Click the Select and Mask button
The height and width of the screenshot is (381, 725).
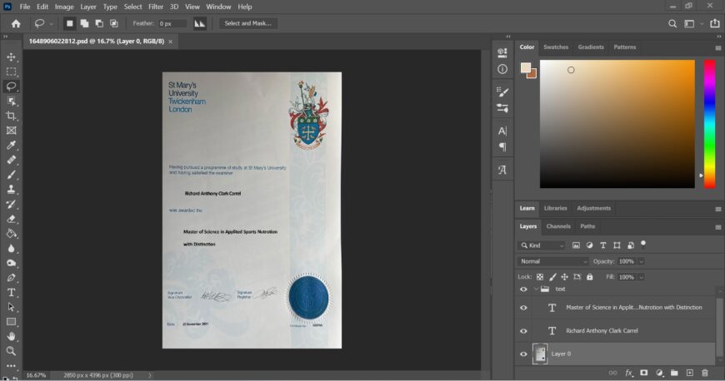tap(247, 23)
